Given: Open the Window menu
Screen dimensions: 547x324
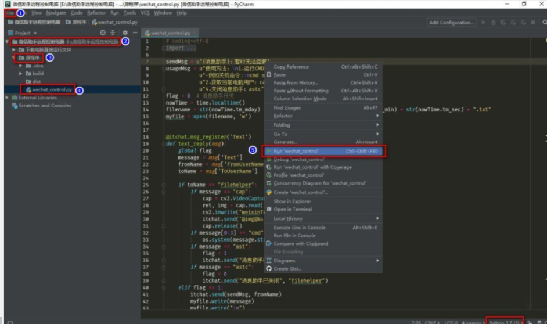Looking at the screenshot, I should (163, 13).
